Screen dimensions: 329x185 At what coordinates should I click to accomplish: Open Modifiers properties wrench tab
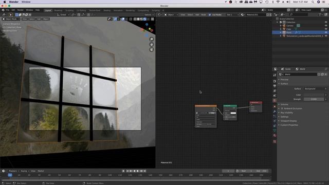click(275, 112)
